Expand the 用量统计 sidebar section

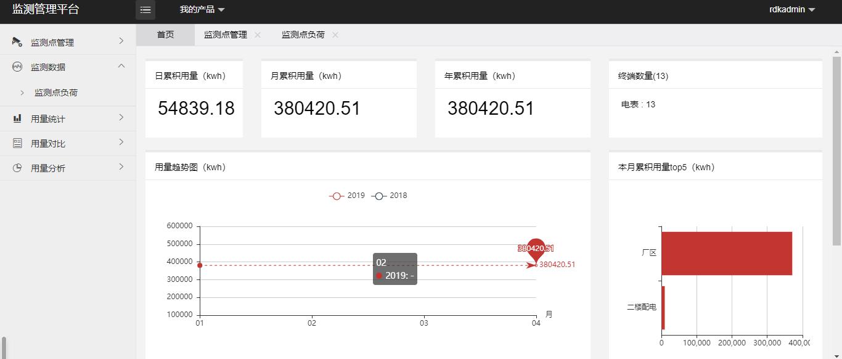tap(121, 118)
